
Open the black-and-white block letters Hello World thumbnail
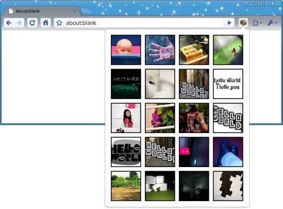coord(228,118)
